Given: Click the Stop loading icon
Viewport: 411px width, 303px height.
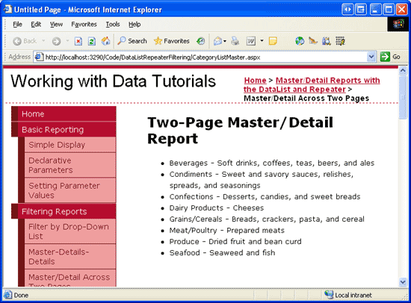Looking at the screenshot, I should click(x=78, y=41).
